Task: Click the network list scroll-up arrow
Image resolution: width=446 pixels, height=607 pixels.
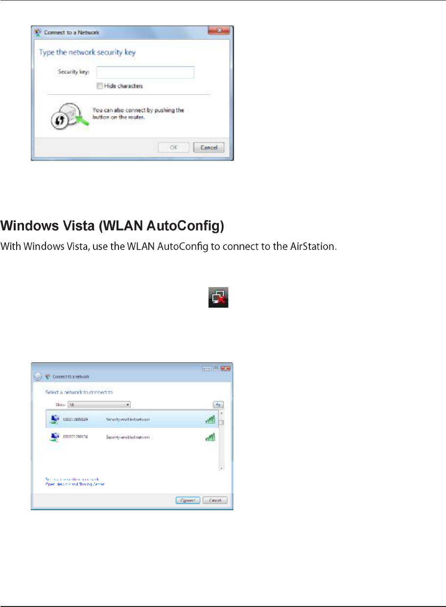Action: click(x=221, y=414)
